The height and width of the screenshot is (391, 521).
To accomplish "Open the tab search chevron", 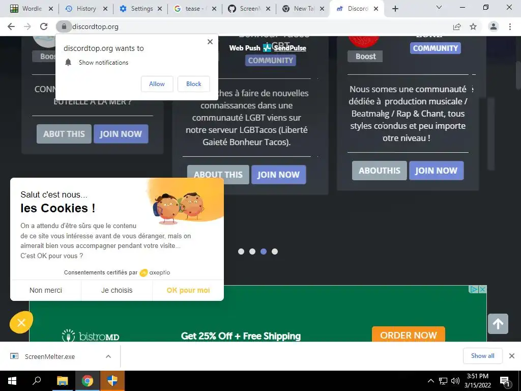I will tap(439, 7).
